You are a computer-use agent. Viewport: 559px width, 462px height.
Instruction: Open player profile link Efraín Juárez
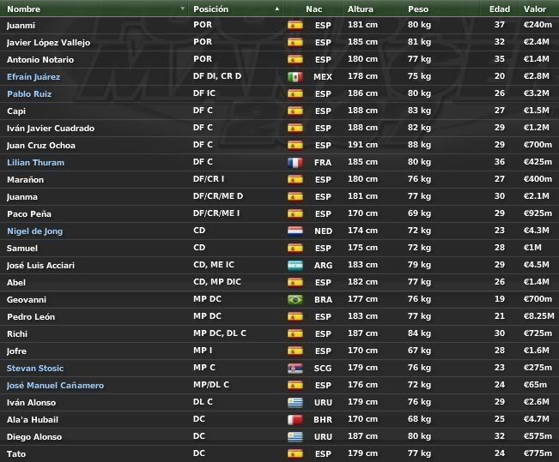(33, 77)
